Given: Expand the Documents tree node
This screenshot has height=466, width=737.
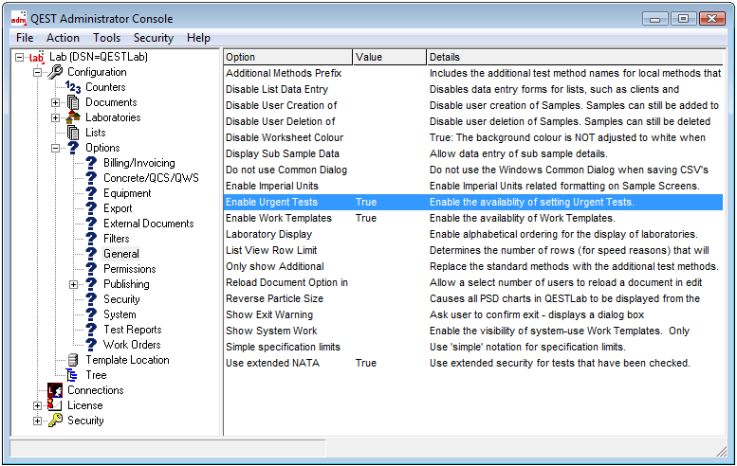Looking at the screenshot, I should [x=56, y=102].
